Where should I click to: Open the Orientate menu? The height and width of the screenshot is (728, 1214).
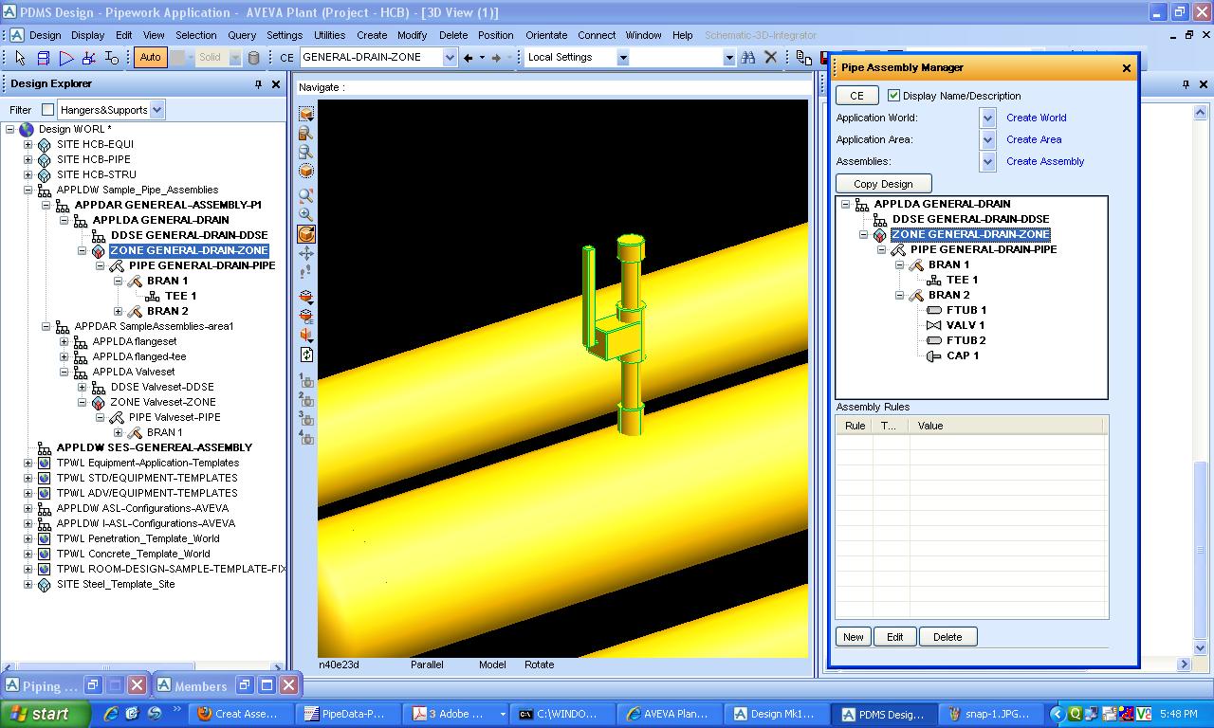pos(546,35)
